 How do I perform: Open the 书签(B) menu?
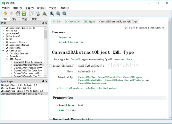(53, 8)
